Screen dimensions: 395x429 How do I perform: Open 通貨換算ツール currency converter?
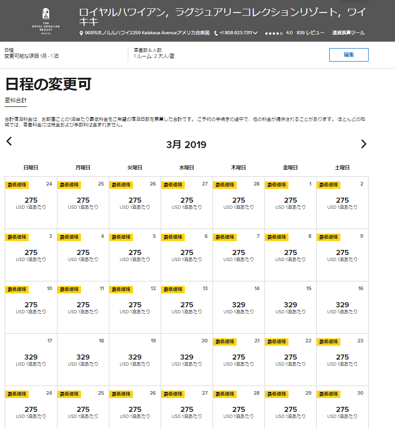pos(348,33)
